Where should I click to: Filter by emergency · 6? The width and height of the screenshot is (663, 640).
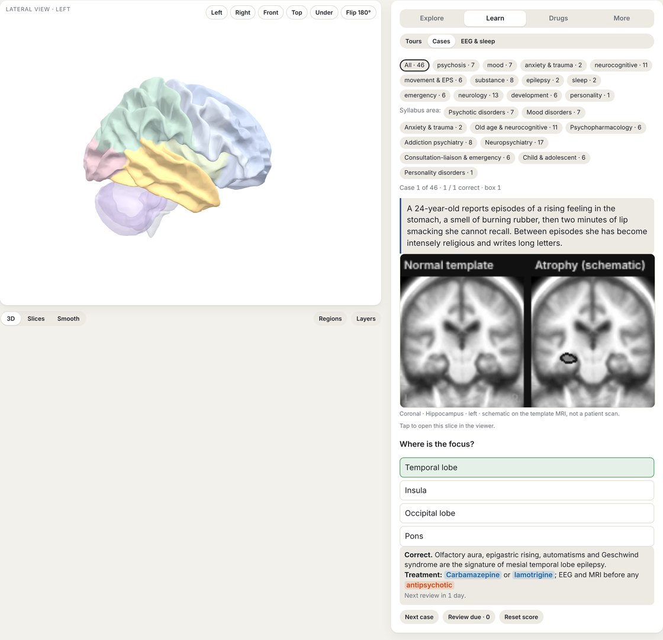[424, 95]
